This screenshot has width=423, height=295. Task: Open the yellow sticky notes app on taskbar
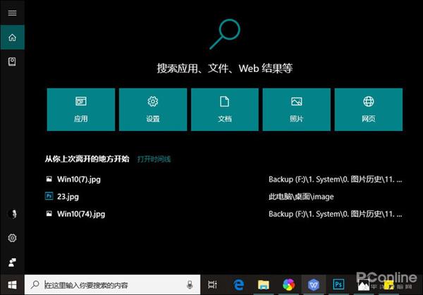coord(389,285)
